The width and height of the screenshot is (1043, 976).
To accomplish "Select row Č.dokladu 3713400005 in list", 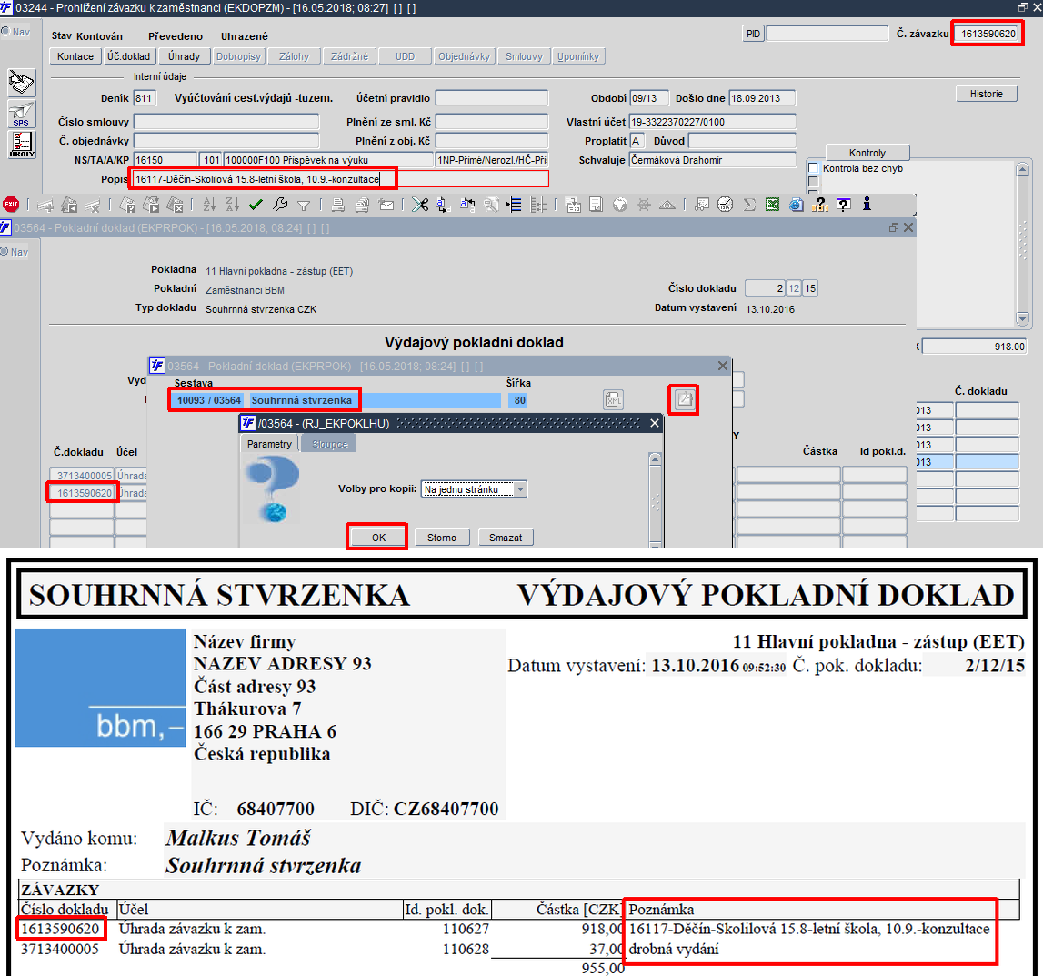I will tap(82, 476).
